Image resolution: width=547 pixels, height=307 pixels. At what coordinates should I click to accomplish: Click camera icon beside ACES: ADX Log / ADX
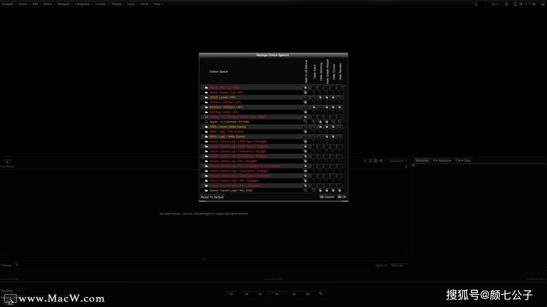(207, 88)
